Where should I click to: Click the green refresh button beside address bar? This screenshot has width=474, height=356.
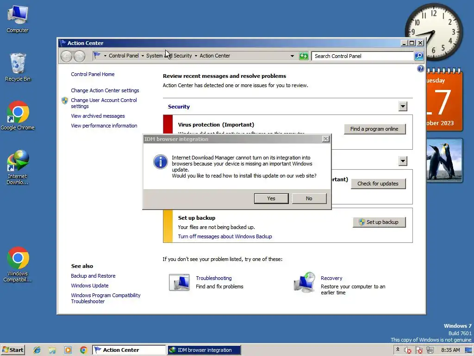click(304, 56)
